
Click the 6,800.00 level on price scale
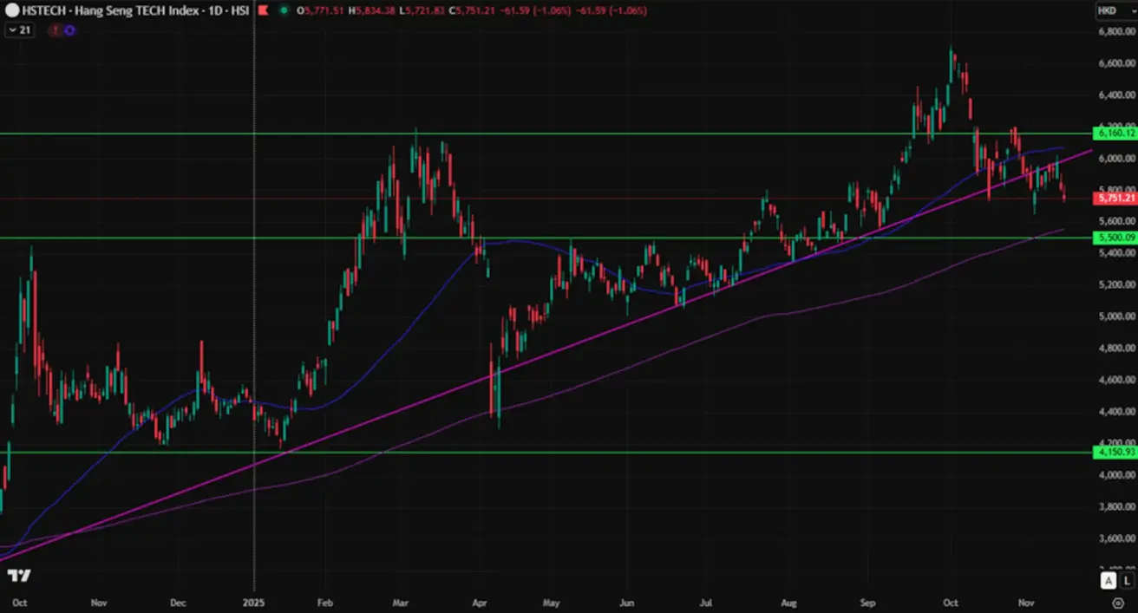coord(1115,32)
